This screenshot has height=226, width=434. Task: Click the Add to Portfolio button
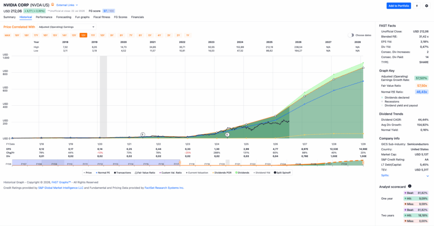pos(398,6)
